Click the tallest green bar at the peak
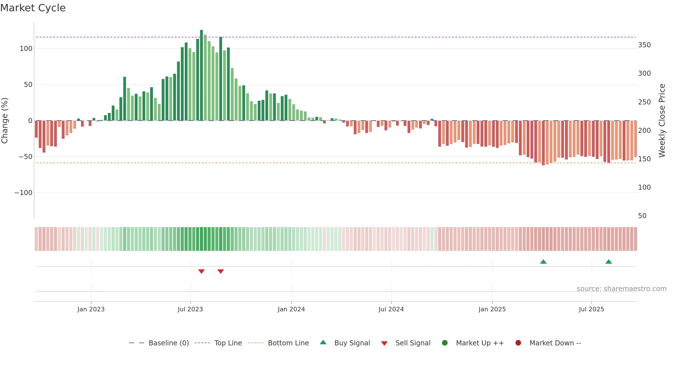Viewport: 676px width, 380px height. tap(201, 75)
